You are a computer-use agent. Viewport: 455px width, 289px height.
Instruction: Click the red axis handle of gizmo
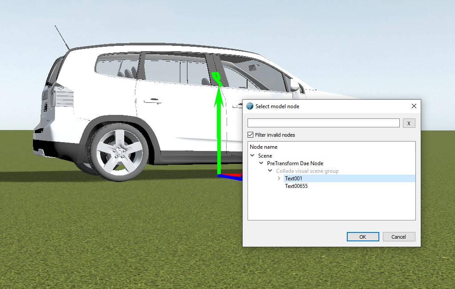(234, 175)
